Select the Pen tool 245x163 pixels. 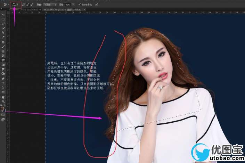tap(3, 79)
